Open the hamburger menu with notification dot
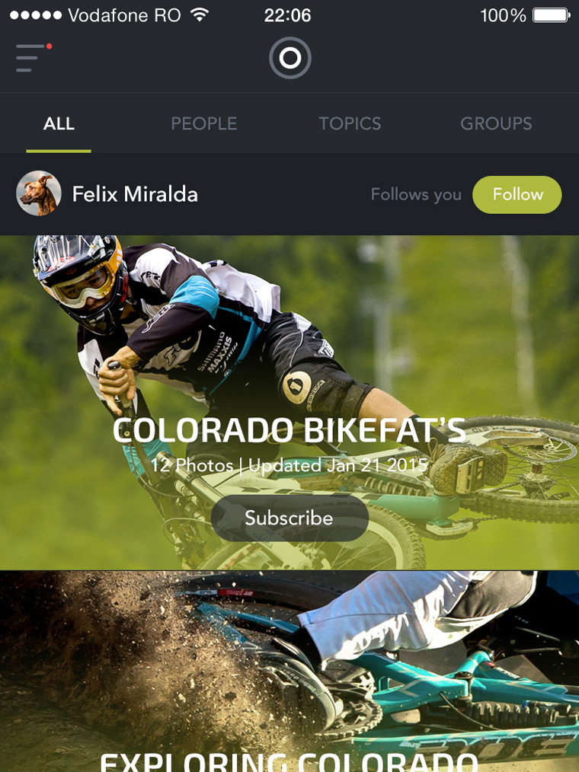The image size is (579, 772). click(34, 58)
